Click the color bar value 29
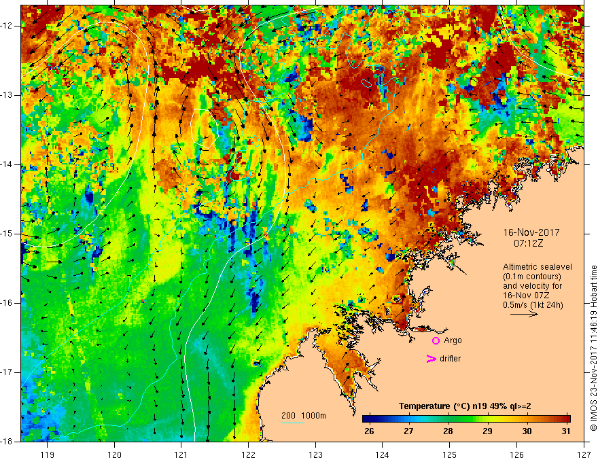 click(x=487, y=431)
